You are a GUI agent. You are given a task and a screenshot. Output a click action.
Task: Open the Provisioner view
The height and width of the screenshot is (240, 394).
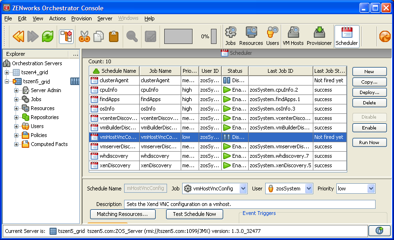click(x=319, y=36)
